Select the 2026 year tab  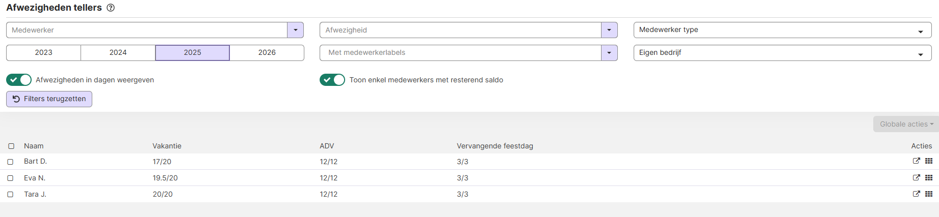[267, 53]
